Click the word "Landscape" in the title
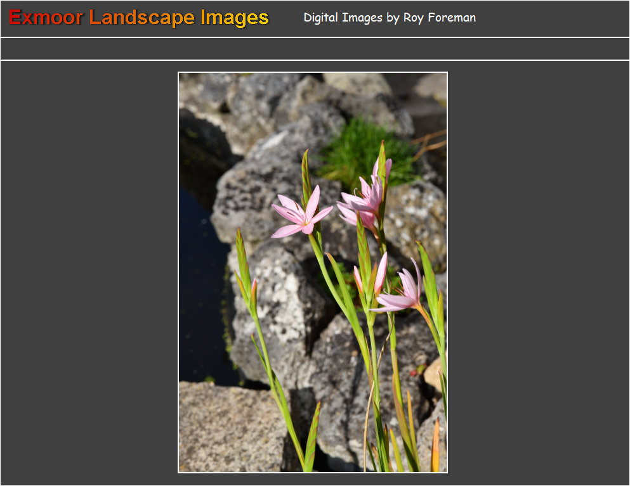The image size is (630, 486). pos(142,18)
